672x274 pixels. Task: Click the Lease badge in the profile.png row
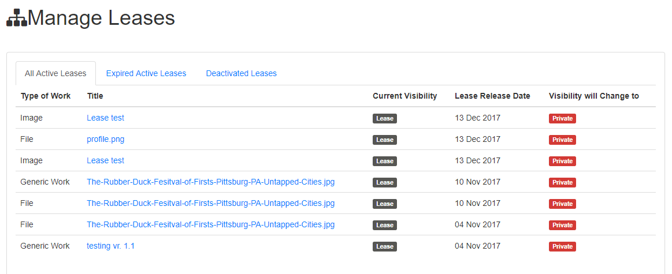385,140
